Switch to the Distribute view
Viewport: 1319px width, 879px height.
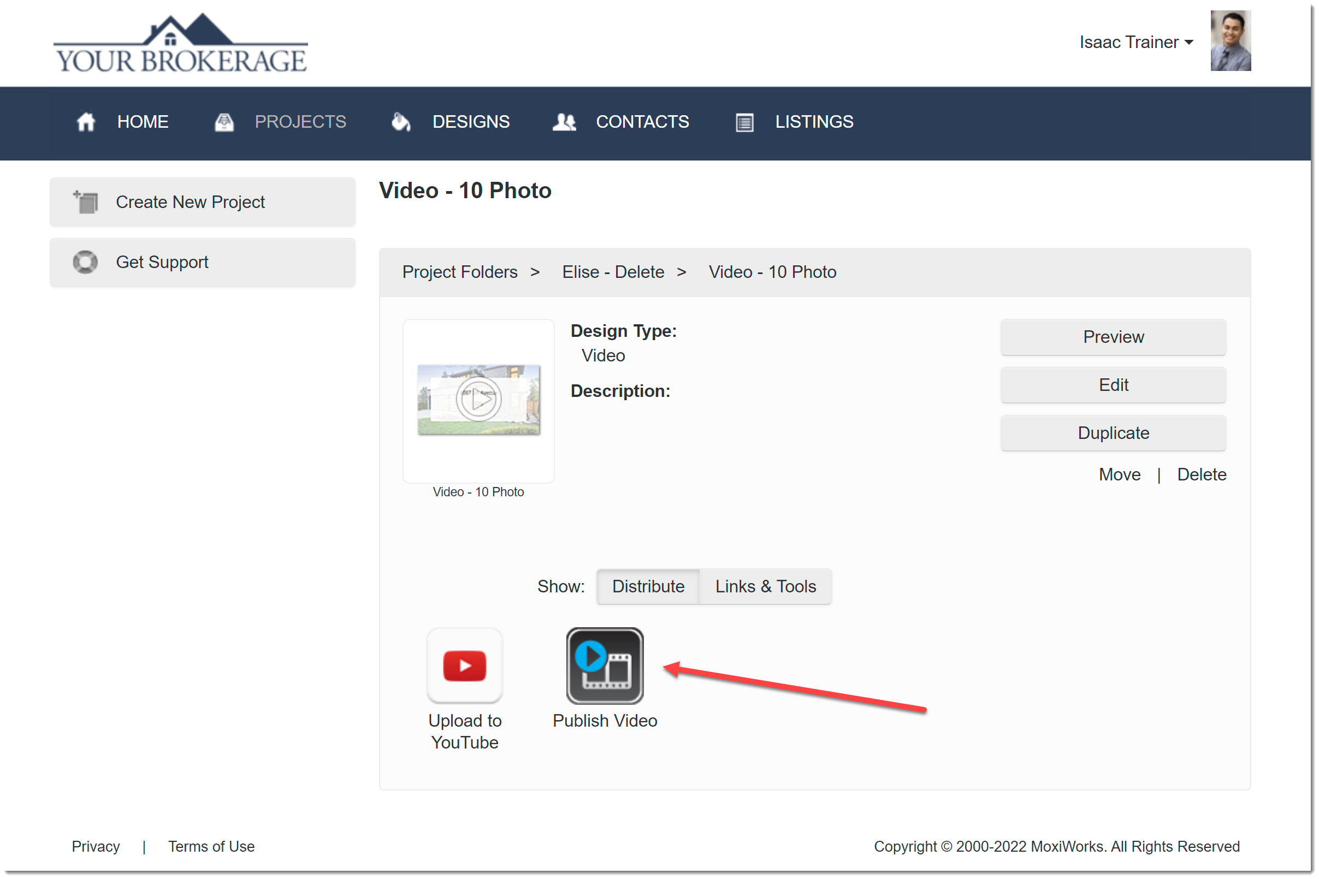(648, 586)
